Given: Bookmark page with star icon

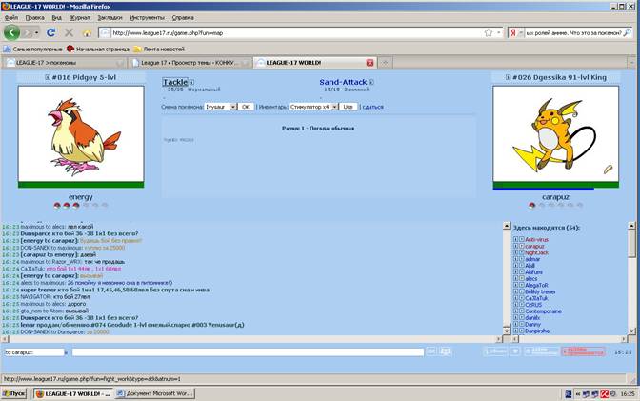Looking at the screenshot, I should (489, 33).
